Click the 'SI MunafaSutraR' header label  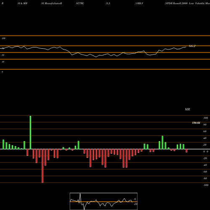(52, 3)
